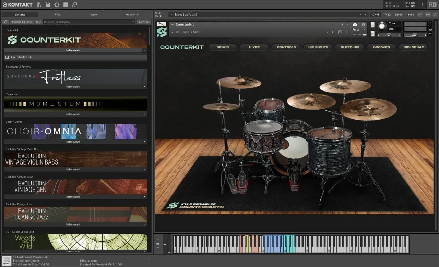Toggle the instrument PV button
The height and width of the screenshot is (267, 439).
[x=431, y=34]
